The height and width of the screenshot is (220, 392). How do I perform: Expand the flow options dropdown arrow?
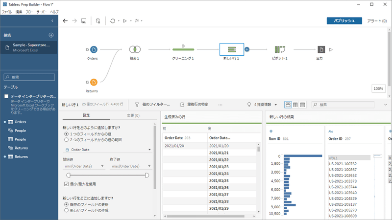[142, 21]
